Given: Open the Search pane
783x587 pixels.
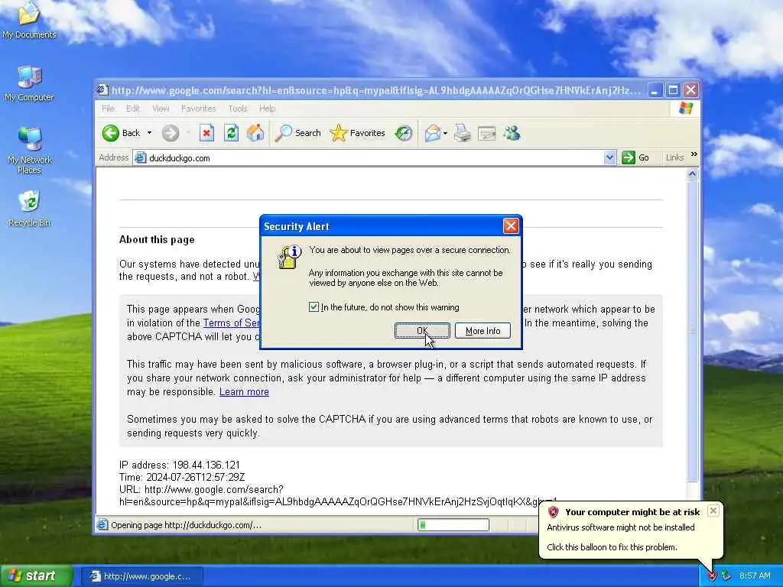Looking at the screenshot, I should (x=297, y=133).
